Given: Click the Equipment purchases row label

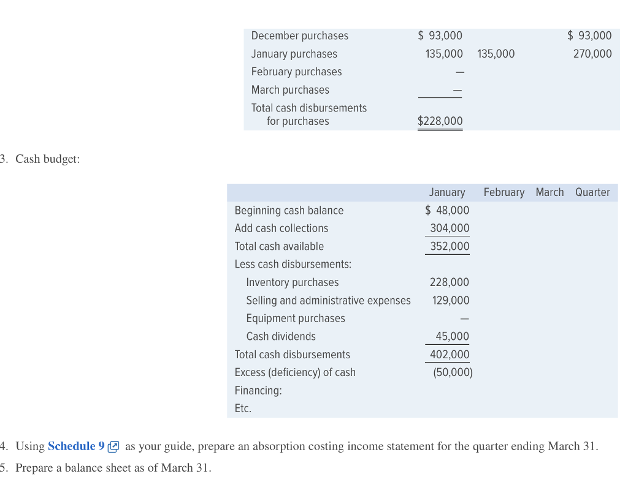Looking at the screenshot, I should pyautogui.click(x=296, y=318).
